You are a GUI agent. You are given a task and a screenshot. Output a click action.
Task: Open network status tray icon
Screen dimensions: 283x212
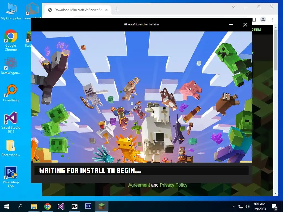pyautogui.click(x=241, y=206)
